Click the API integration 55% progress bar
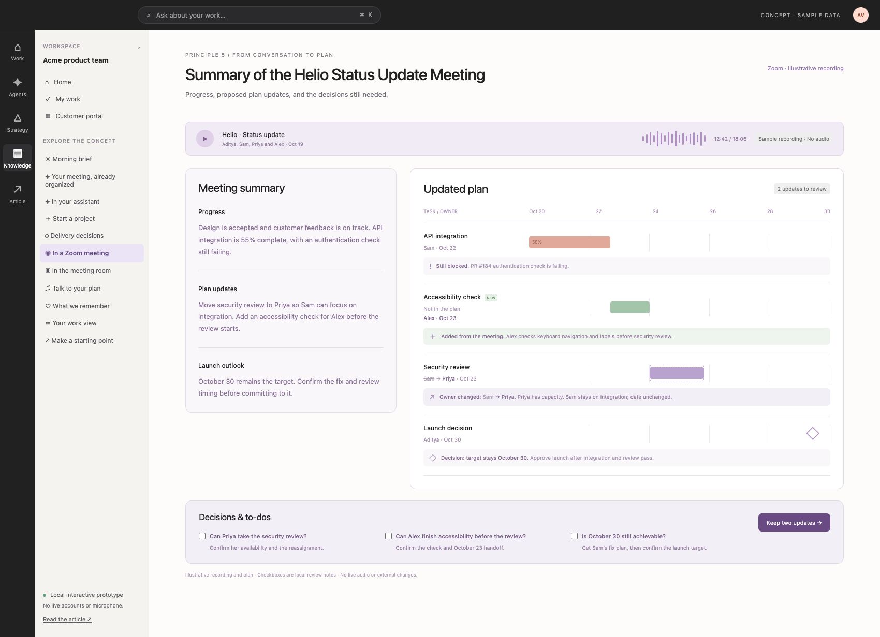The height and width of the screenshot is (637, 880). (x=569, y=242)
